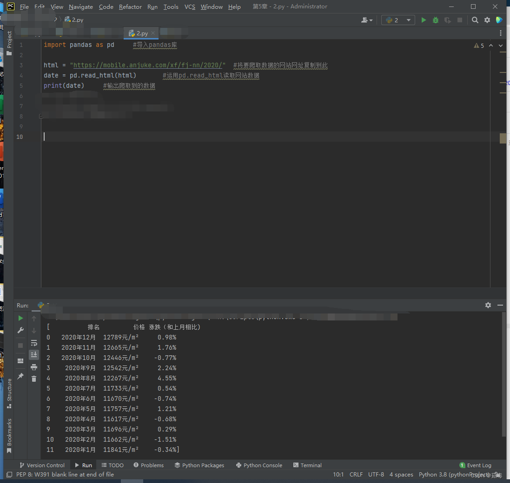This screenshot has height=483, width=510.
Task: Toggle scroll to end of console output
Action: [34, 355]
